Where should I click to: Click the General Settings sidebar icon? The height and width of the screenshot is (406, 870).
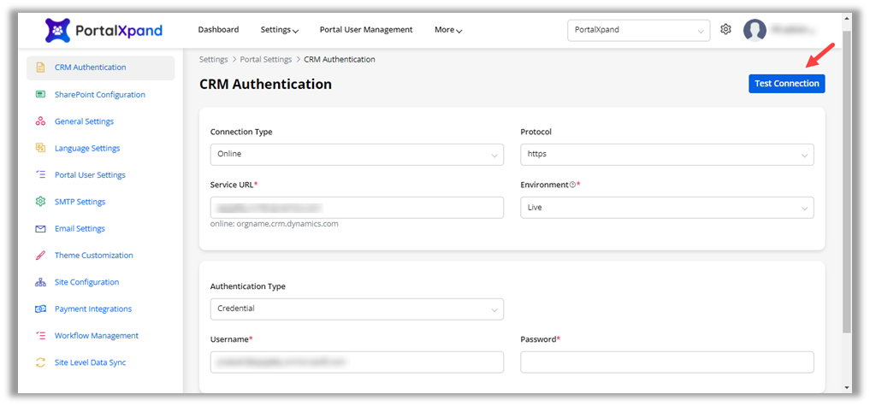click(40, 121)
